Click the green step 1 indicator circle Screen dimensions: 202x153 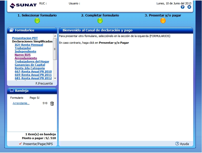[37, 21]
